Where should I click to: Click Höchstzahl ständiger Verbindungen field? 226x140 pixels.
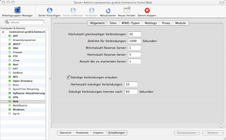(131, 84)
